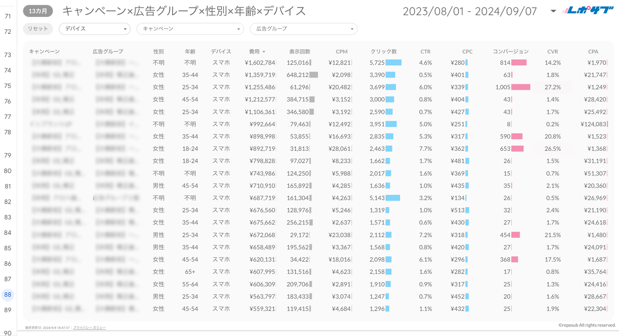Click the blue bar for 5,725 clicks
The width and height of the screenshot is (619, 336).
pyautogui.click(x=393, y=62)
